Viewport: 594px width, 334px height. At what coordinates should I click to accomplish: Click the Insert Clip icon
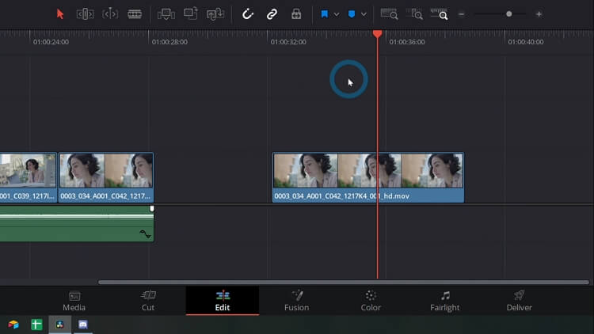[166, 14]
